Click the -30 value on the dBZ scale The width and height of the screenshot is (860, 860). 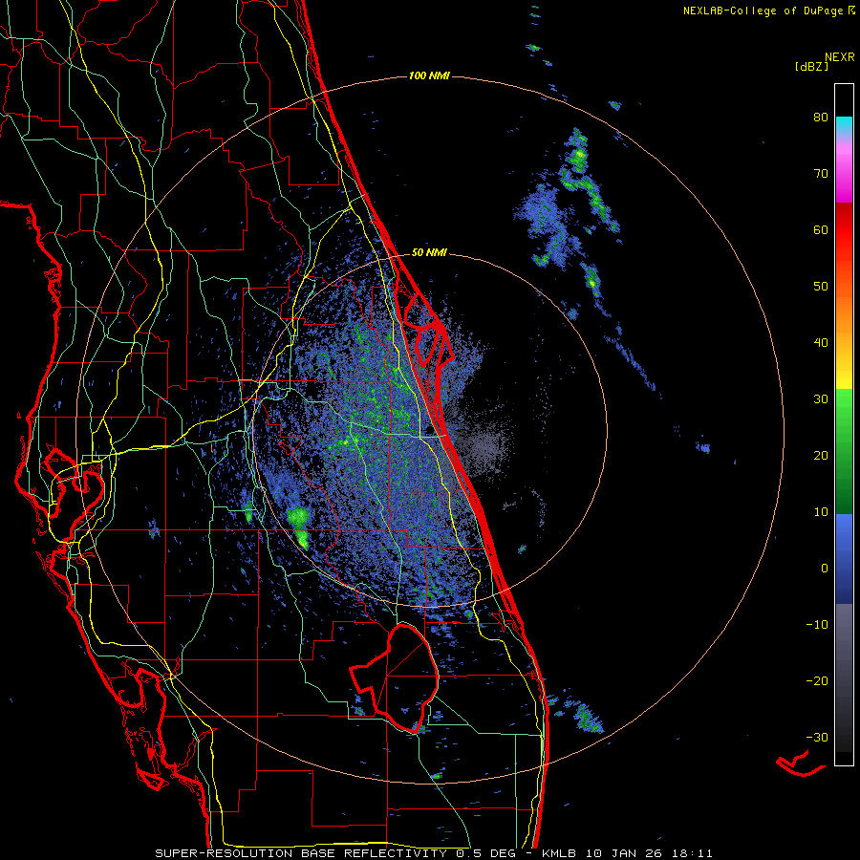point(817,737)
